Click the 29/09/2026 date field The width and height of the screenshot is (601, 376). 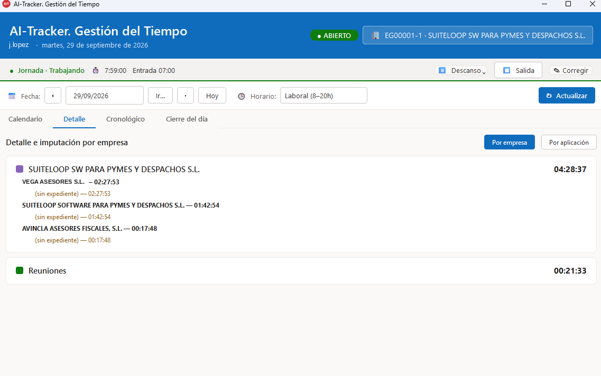[x=105, y=96]
